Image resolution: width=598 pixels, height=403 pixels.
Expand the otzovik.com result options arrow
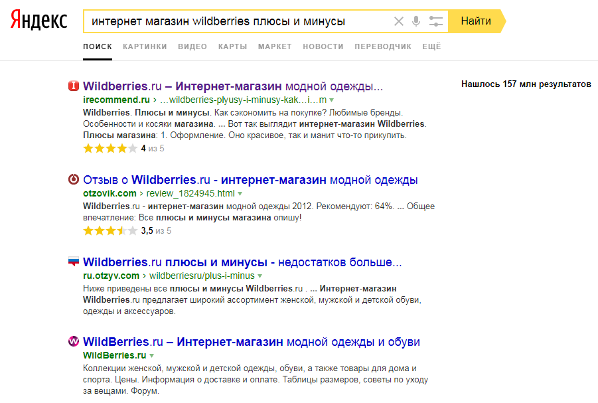click(240, 194)
